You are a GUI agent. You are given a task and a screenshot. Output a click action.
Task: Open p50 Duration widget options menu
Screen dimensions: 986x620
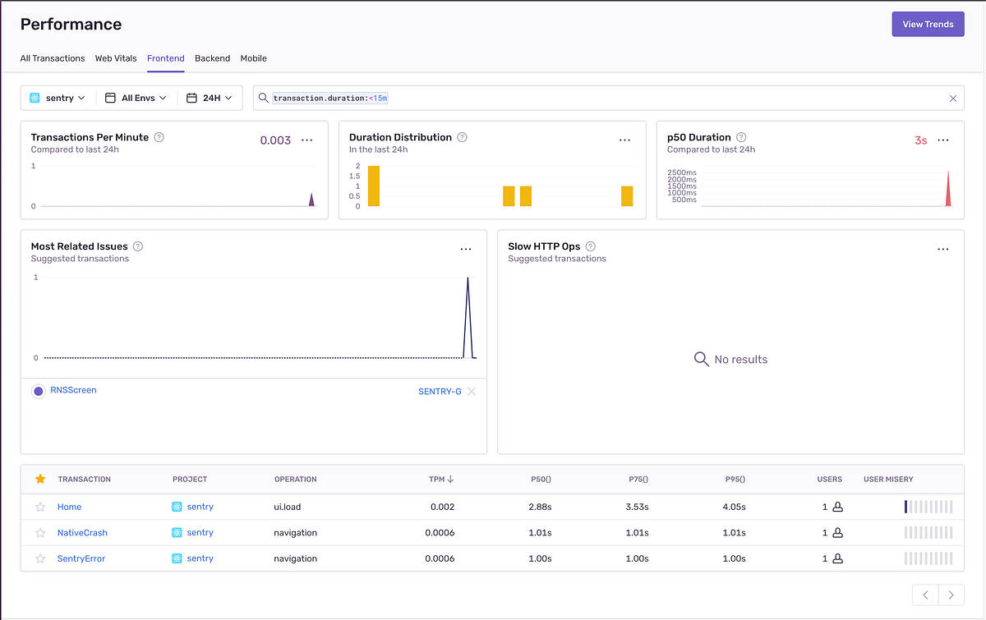pyautogui.click(x=943, y=140)
